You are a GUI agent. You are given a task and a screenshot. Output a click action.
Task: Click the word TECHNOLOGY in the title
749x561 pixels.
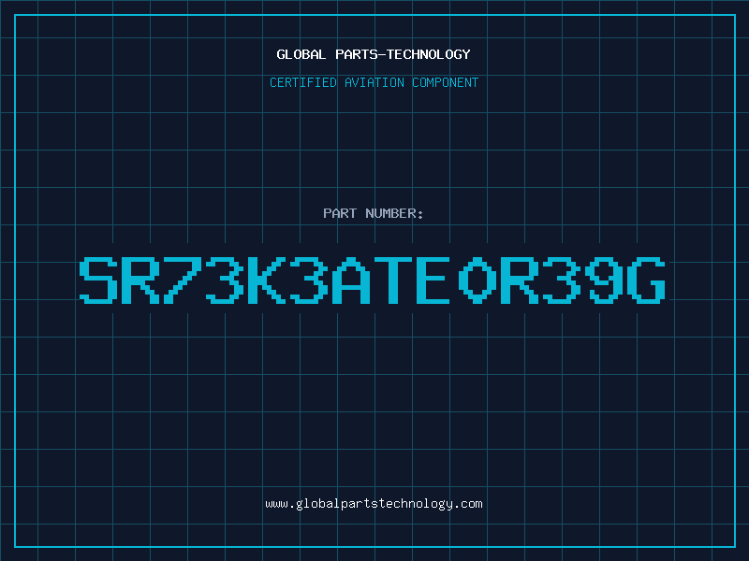(x=429, y=54)
